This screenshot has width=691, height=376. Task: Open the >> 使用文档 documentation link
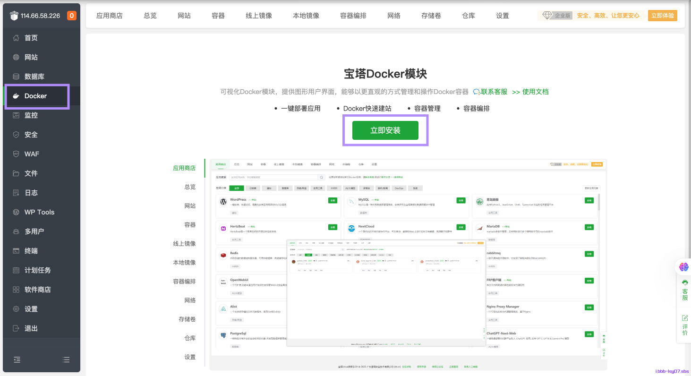(530, 92)
